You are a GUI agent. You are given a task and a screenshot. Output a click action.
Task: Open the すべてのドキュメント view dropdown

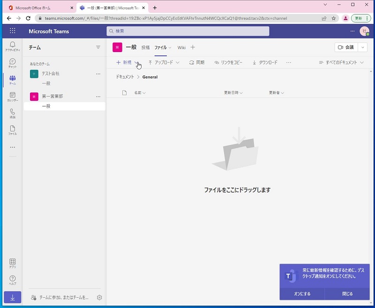click(341, 63)
